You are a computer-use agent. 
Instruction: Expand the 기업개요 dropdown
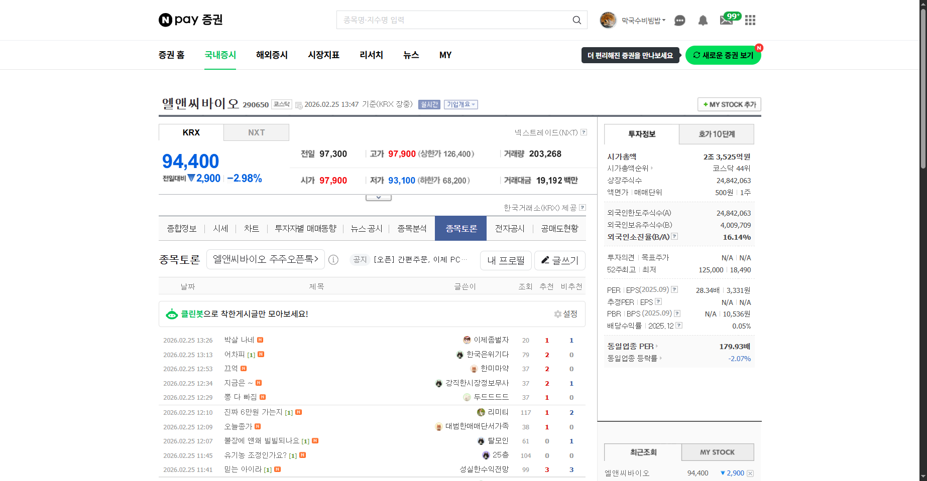(x=460, y=104)
